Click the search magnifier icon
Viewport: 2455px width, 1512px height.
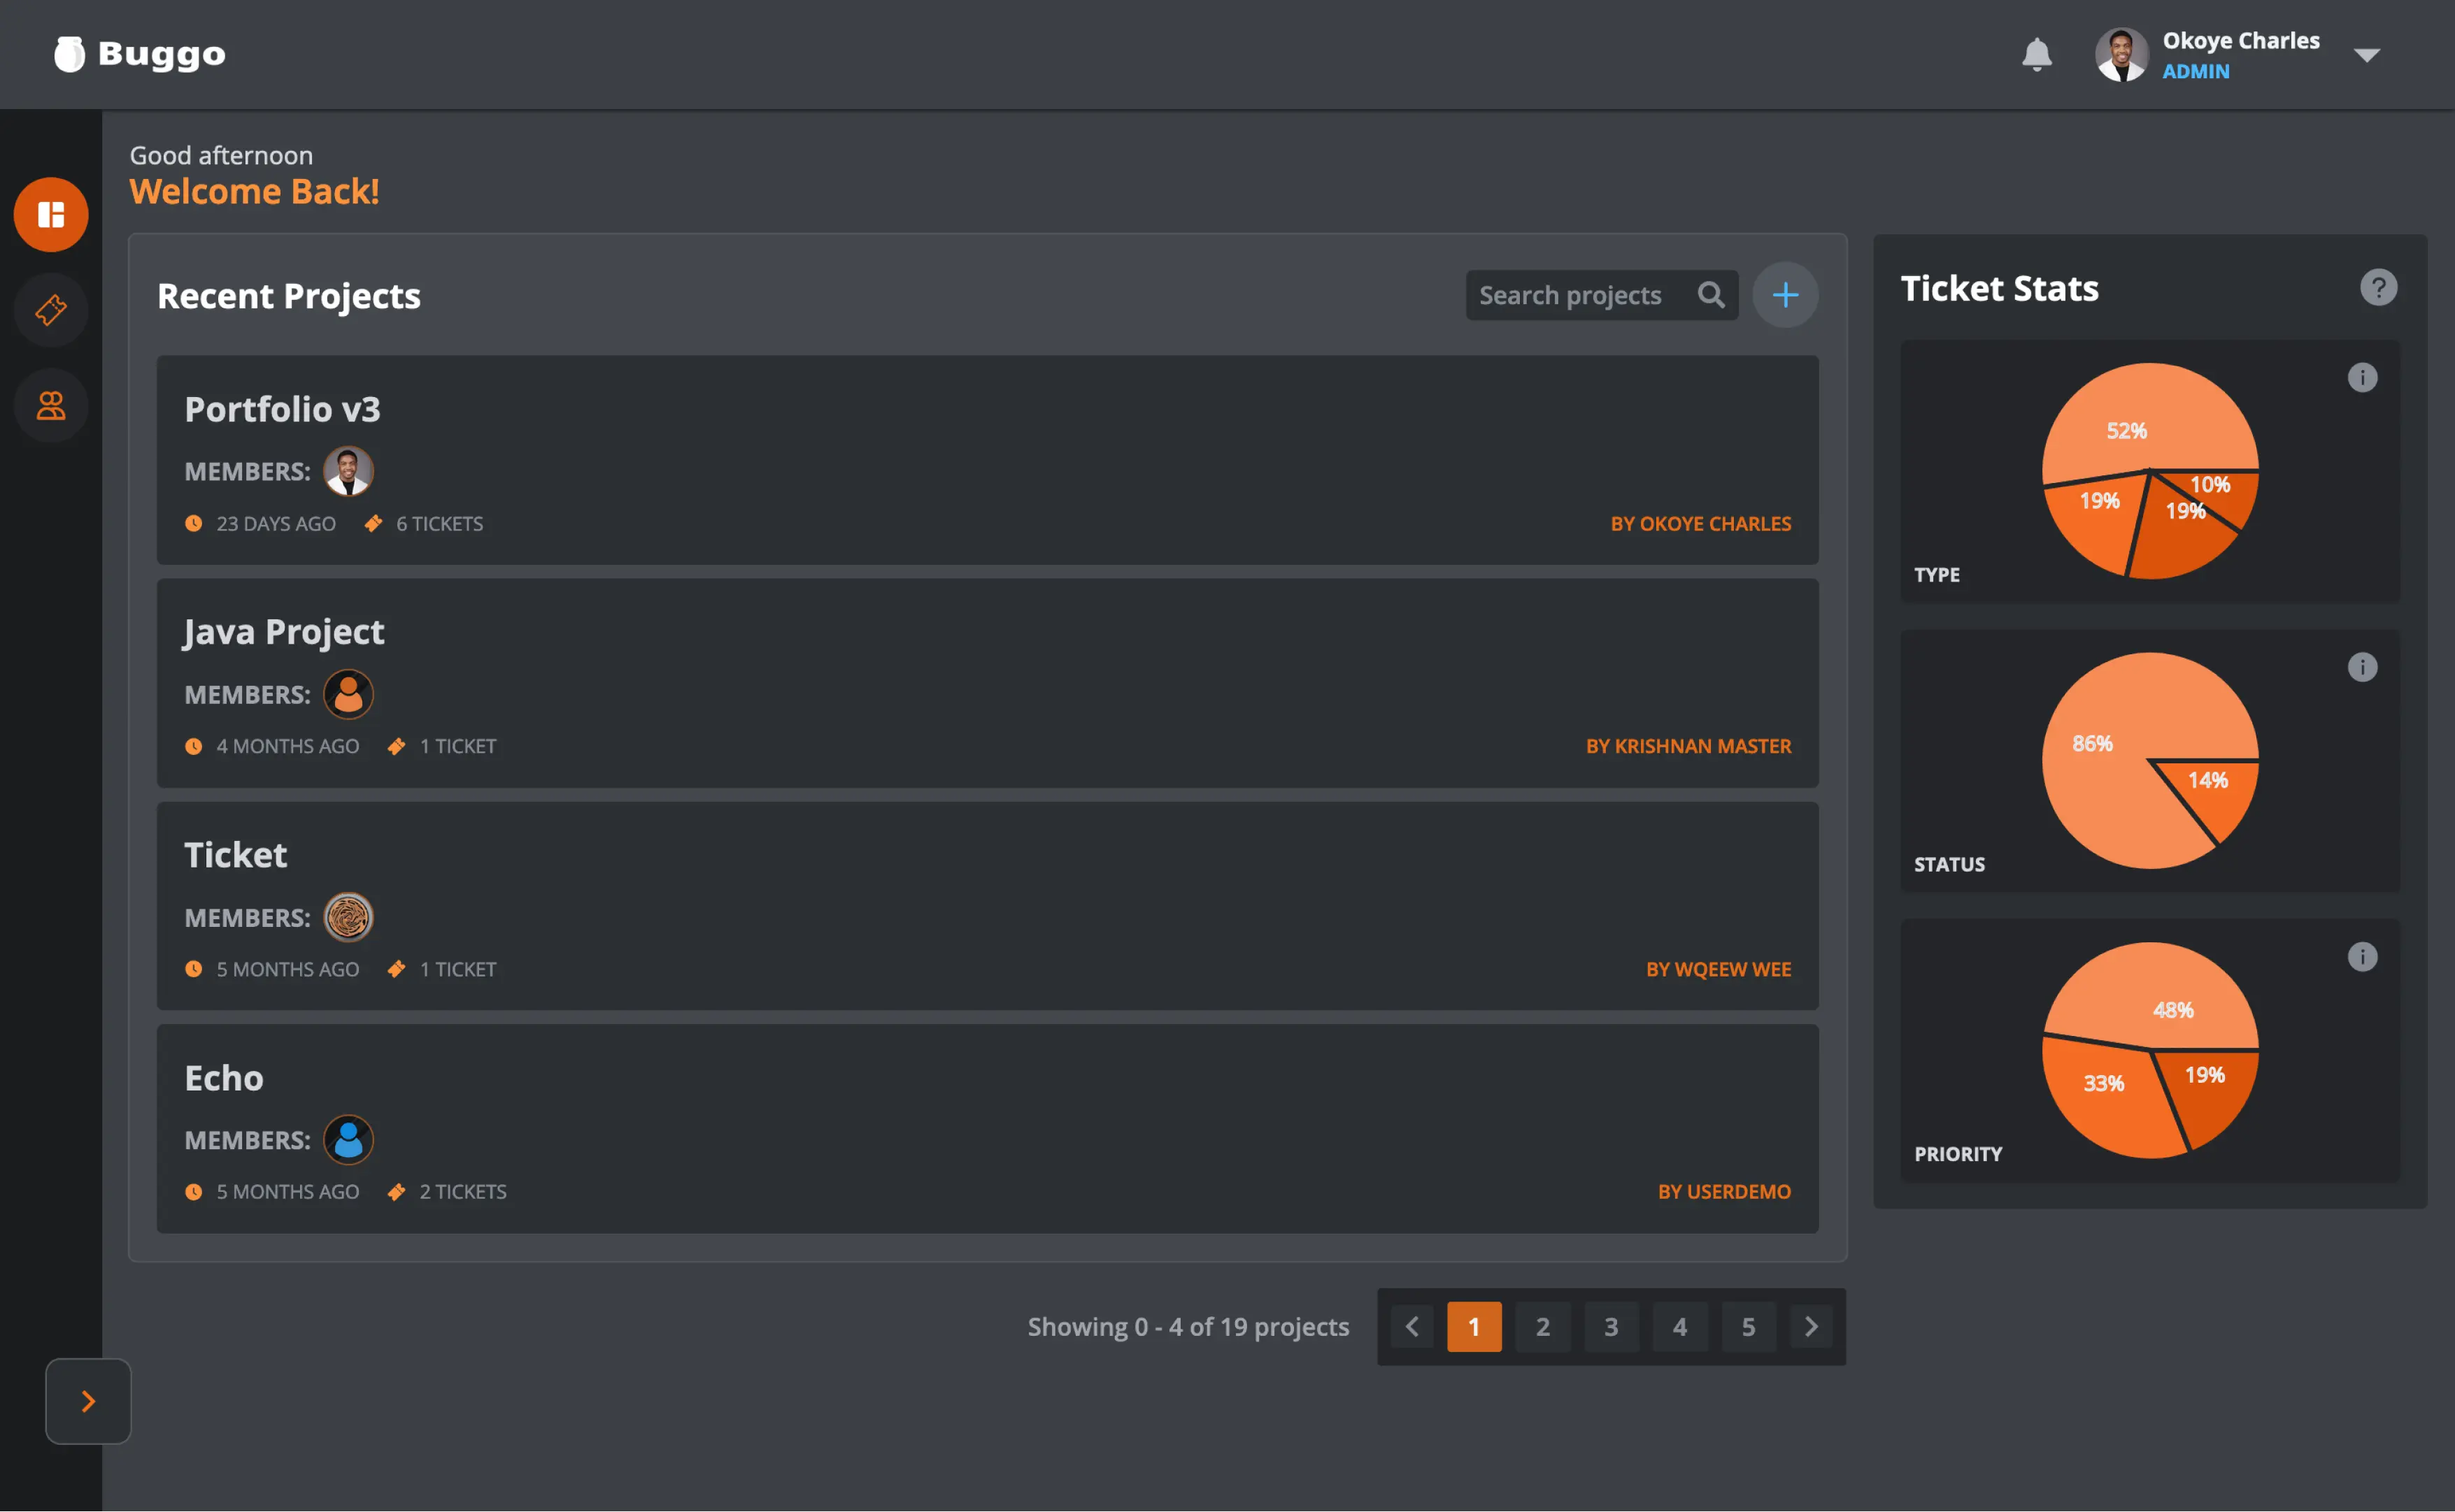tap(1712, 294)
